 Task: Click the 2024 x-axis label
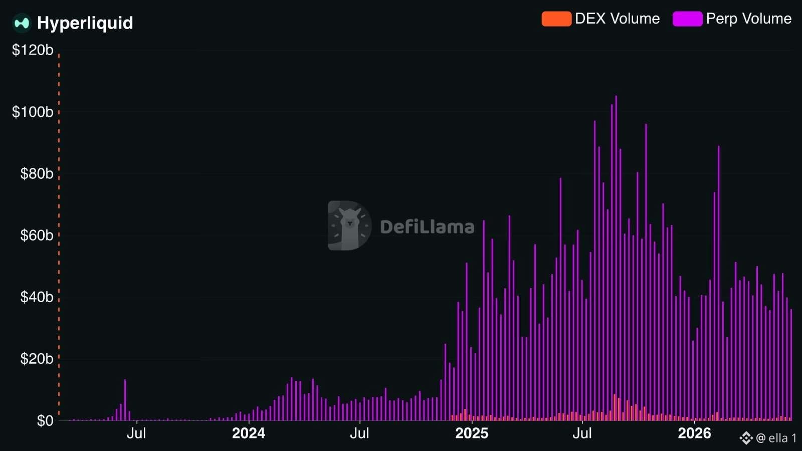point(249,433)
